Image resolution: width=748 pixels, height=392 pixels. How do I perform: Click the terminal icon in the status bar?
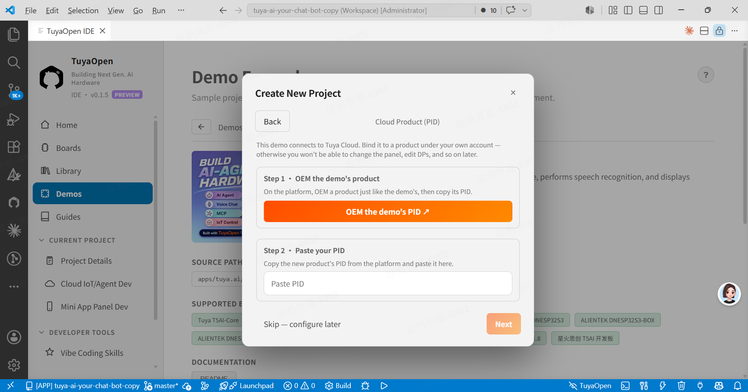pos(625,386)
